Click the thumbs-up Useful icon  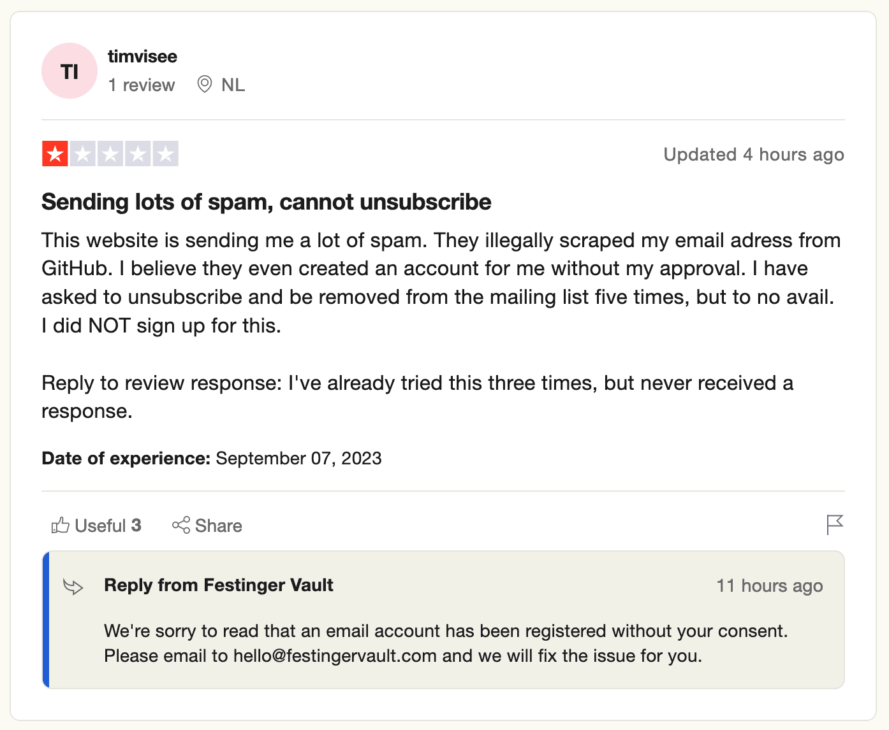(x=61, y=526)
